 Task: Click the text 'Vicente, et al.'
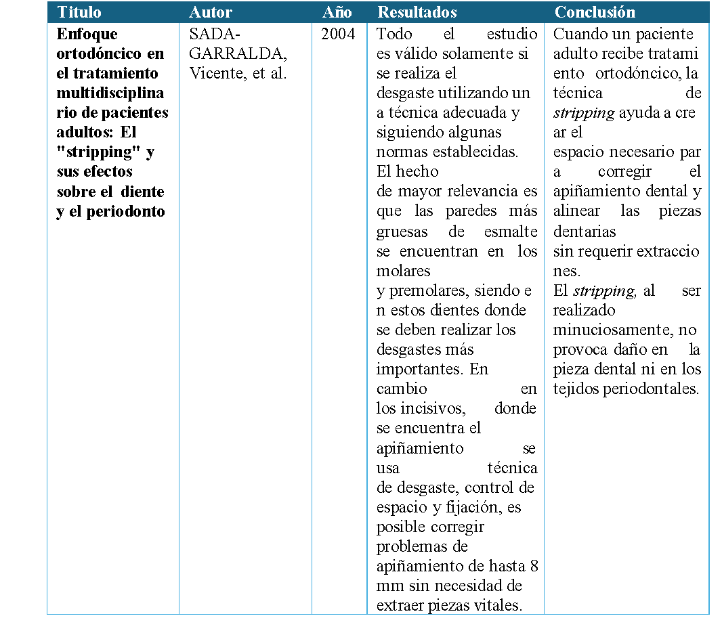coord(238,73)
